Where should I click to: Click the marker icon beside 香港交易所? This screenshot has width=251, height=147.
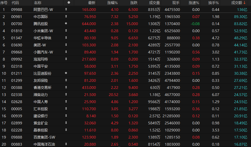pyautogui.click(x=66, y=87)
